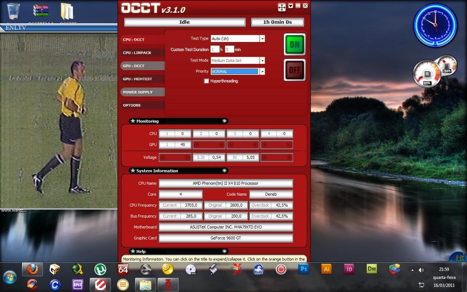Click the Windows Start orb
The width and height of the screenshot is (467, 292).
(10, 277)
